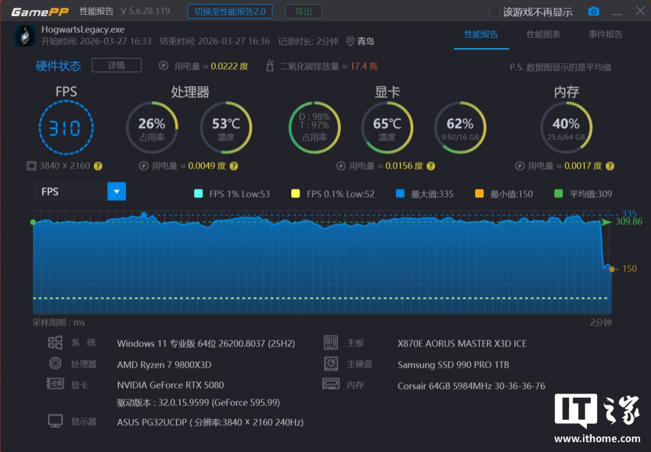Viewport: 651px width, 452px height.
Task: Toggle the FPS 1% Low legend series
Action: pyautogui.click(x=199, y=194)
